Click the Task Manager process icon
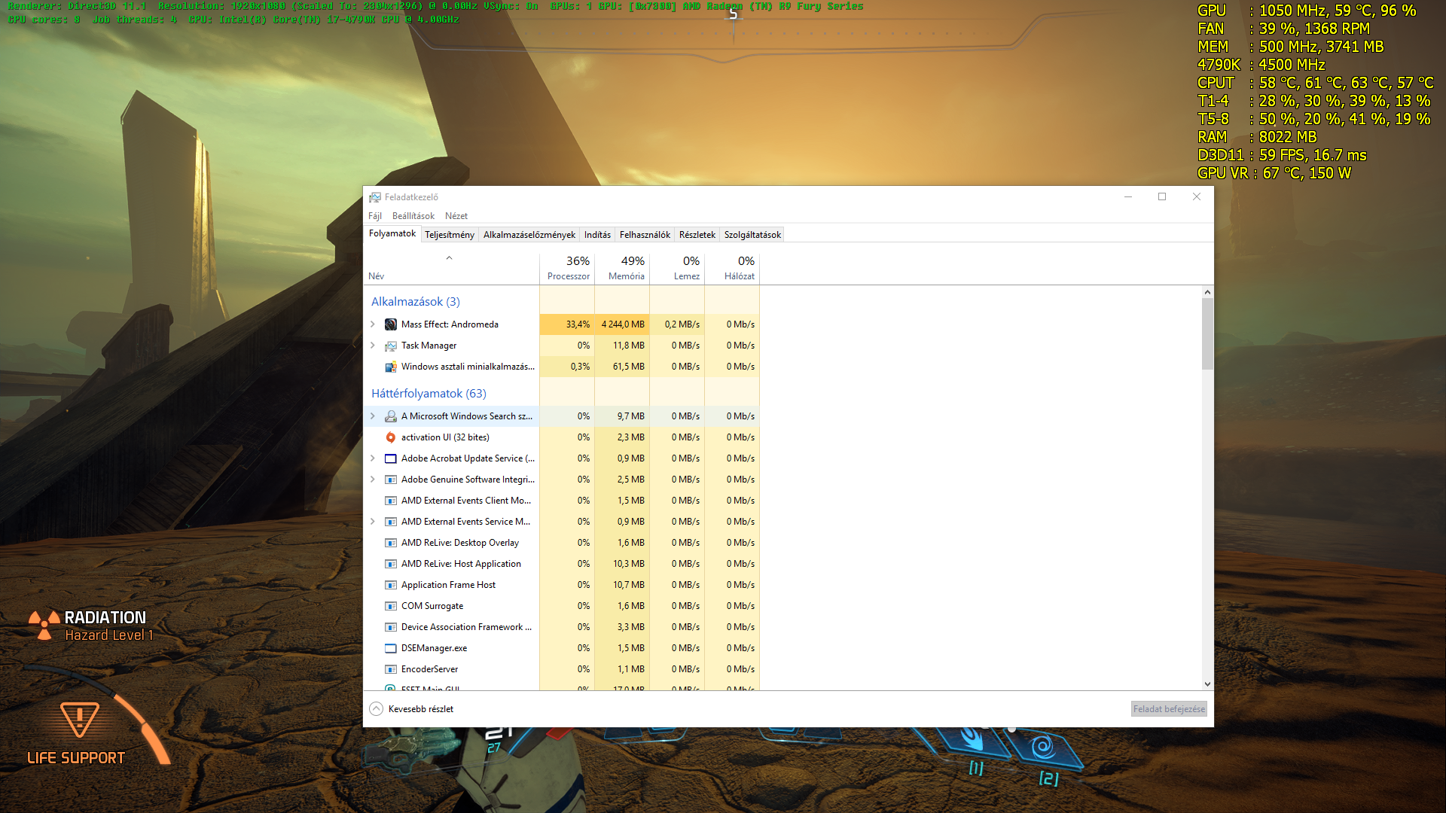Screen dimensions: 1446x813 click(x=390, y=346)
